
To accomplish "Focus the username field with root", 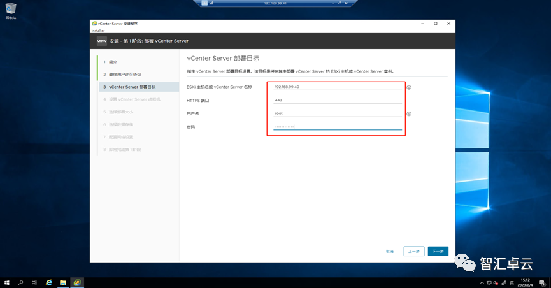I will click(338, 113).
